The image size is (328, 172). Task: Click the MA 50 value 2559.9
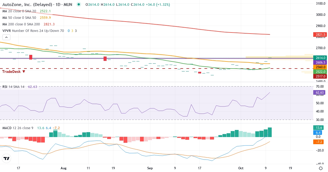coord(45,18)
